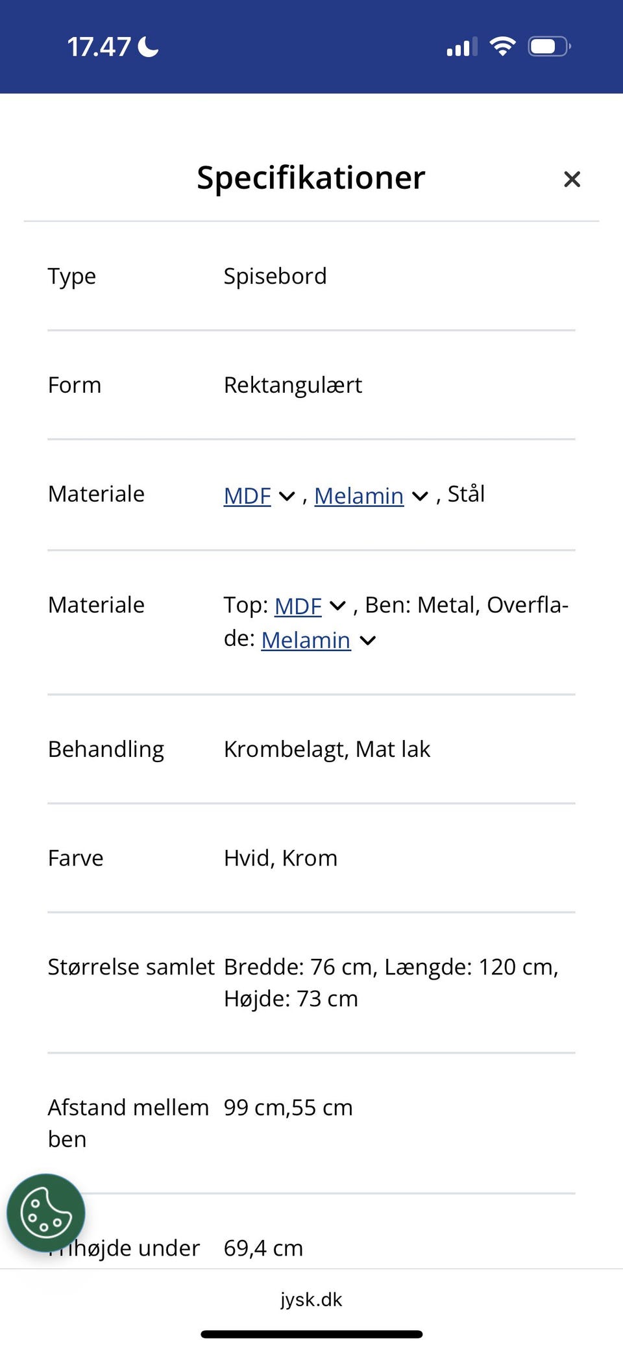This screenshot has width=623, height=1351.
Task: Click the Farve value Hvid, Krom
Action: 280,858
